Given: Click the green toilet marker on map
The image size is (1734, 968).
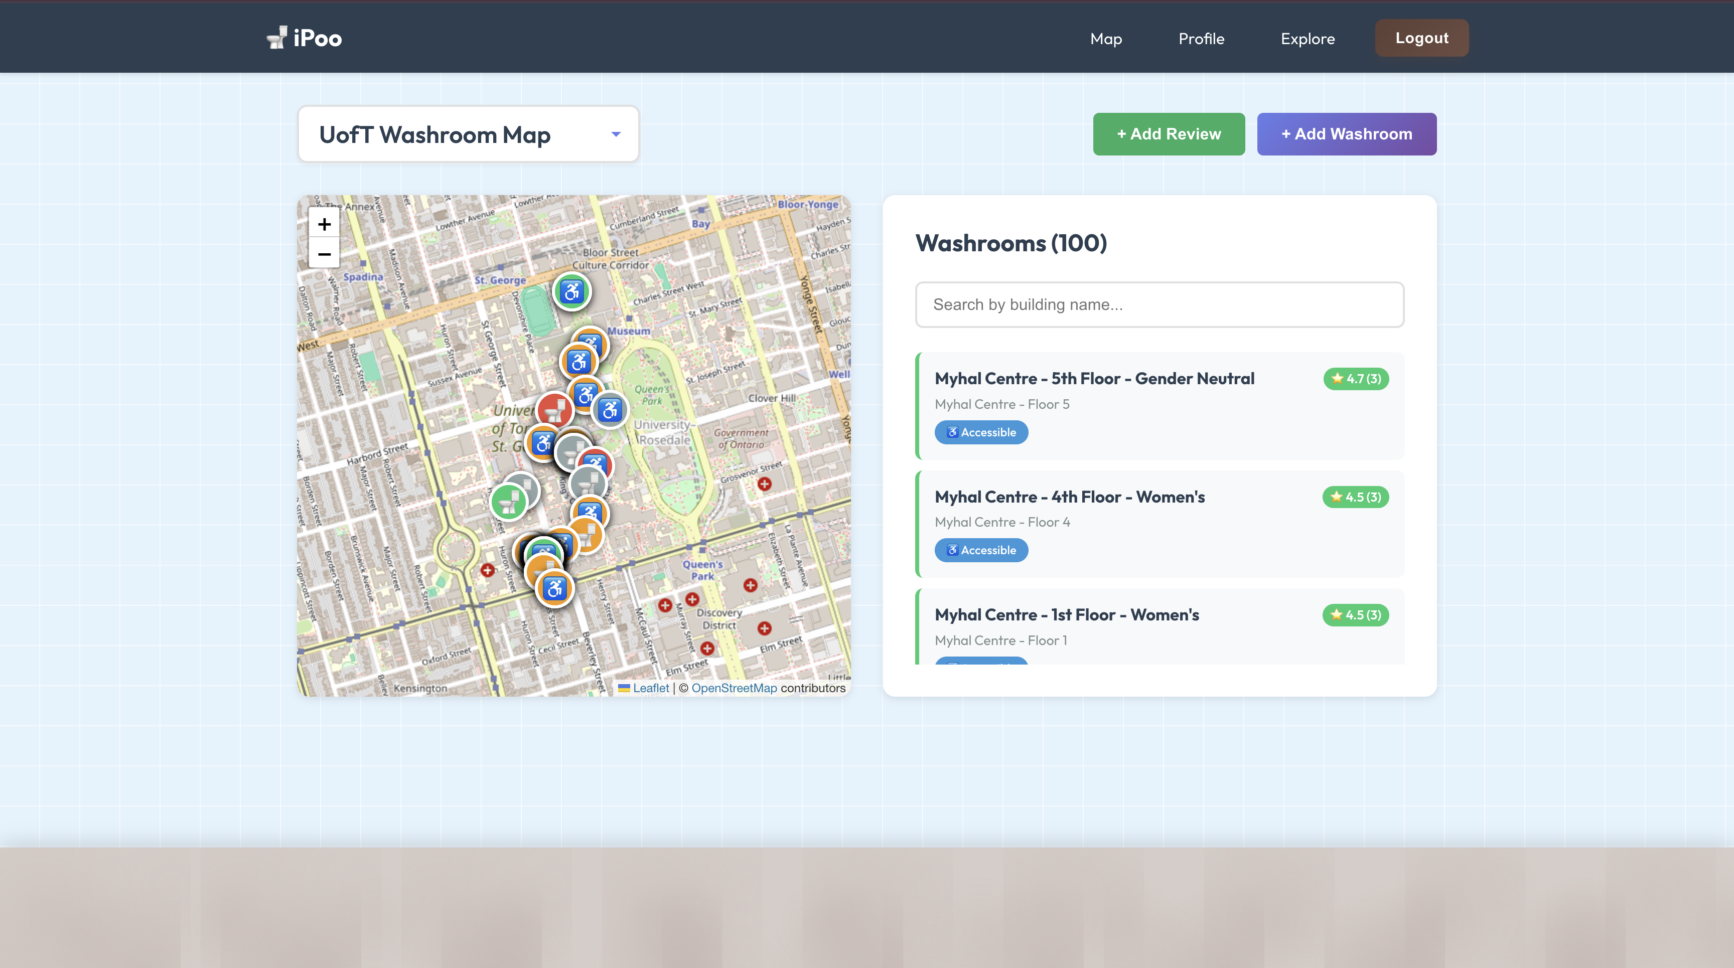Looking at the screenshot, I should (508, 502).
